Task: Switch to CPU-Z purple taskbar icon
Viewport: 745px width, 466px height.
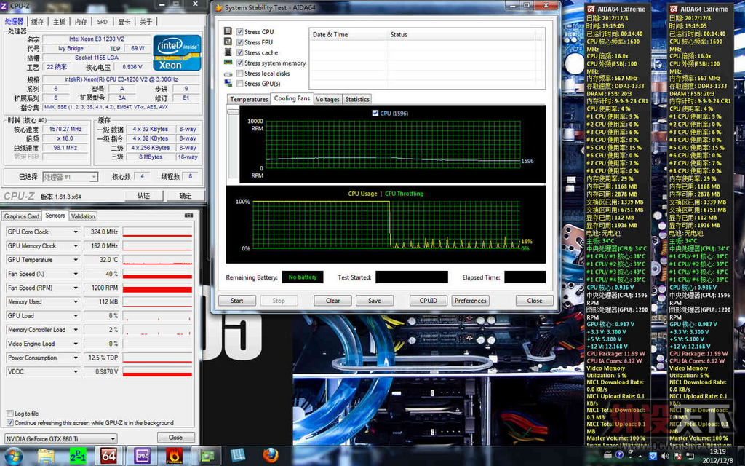Action: 142,456
